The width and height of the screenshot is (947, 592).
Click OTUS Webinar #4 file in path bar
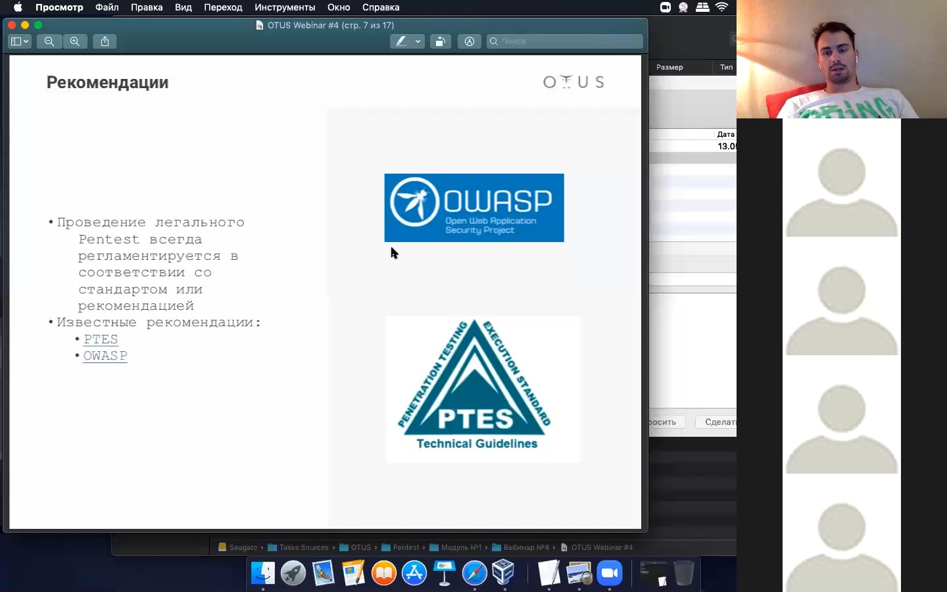point(596,547)
